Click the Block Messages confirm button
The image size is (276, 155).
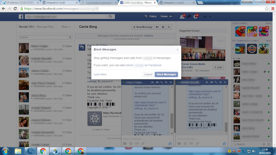tap(166, 74)
